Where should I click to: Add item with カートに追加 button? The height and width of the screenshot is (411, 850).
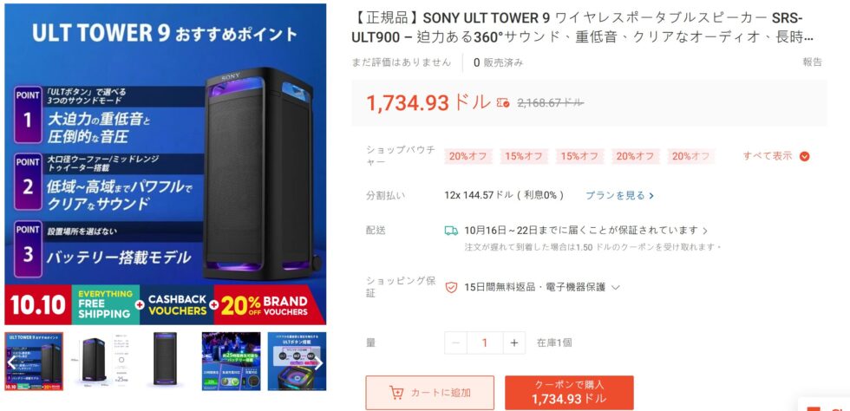pos(430,393)
